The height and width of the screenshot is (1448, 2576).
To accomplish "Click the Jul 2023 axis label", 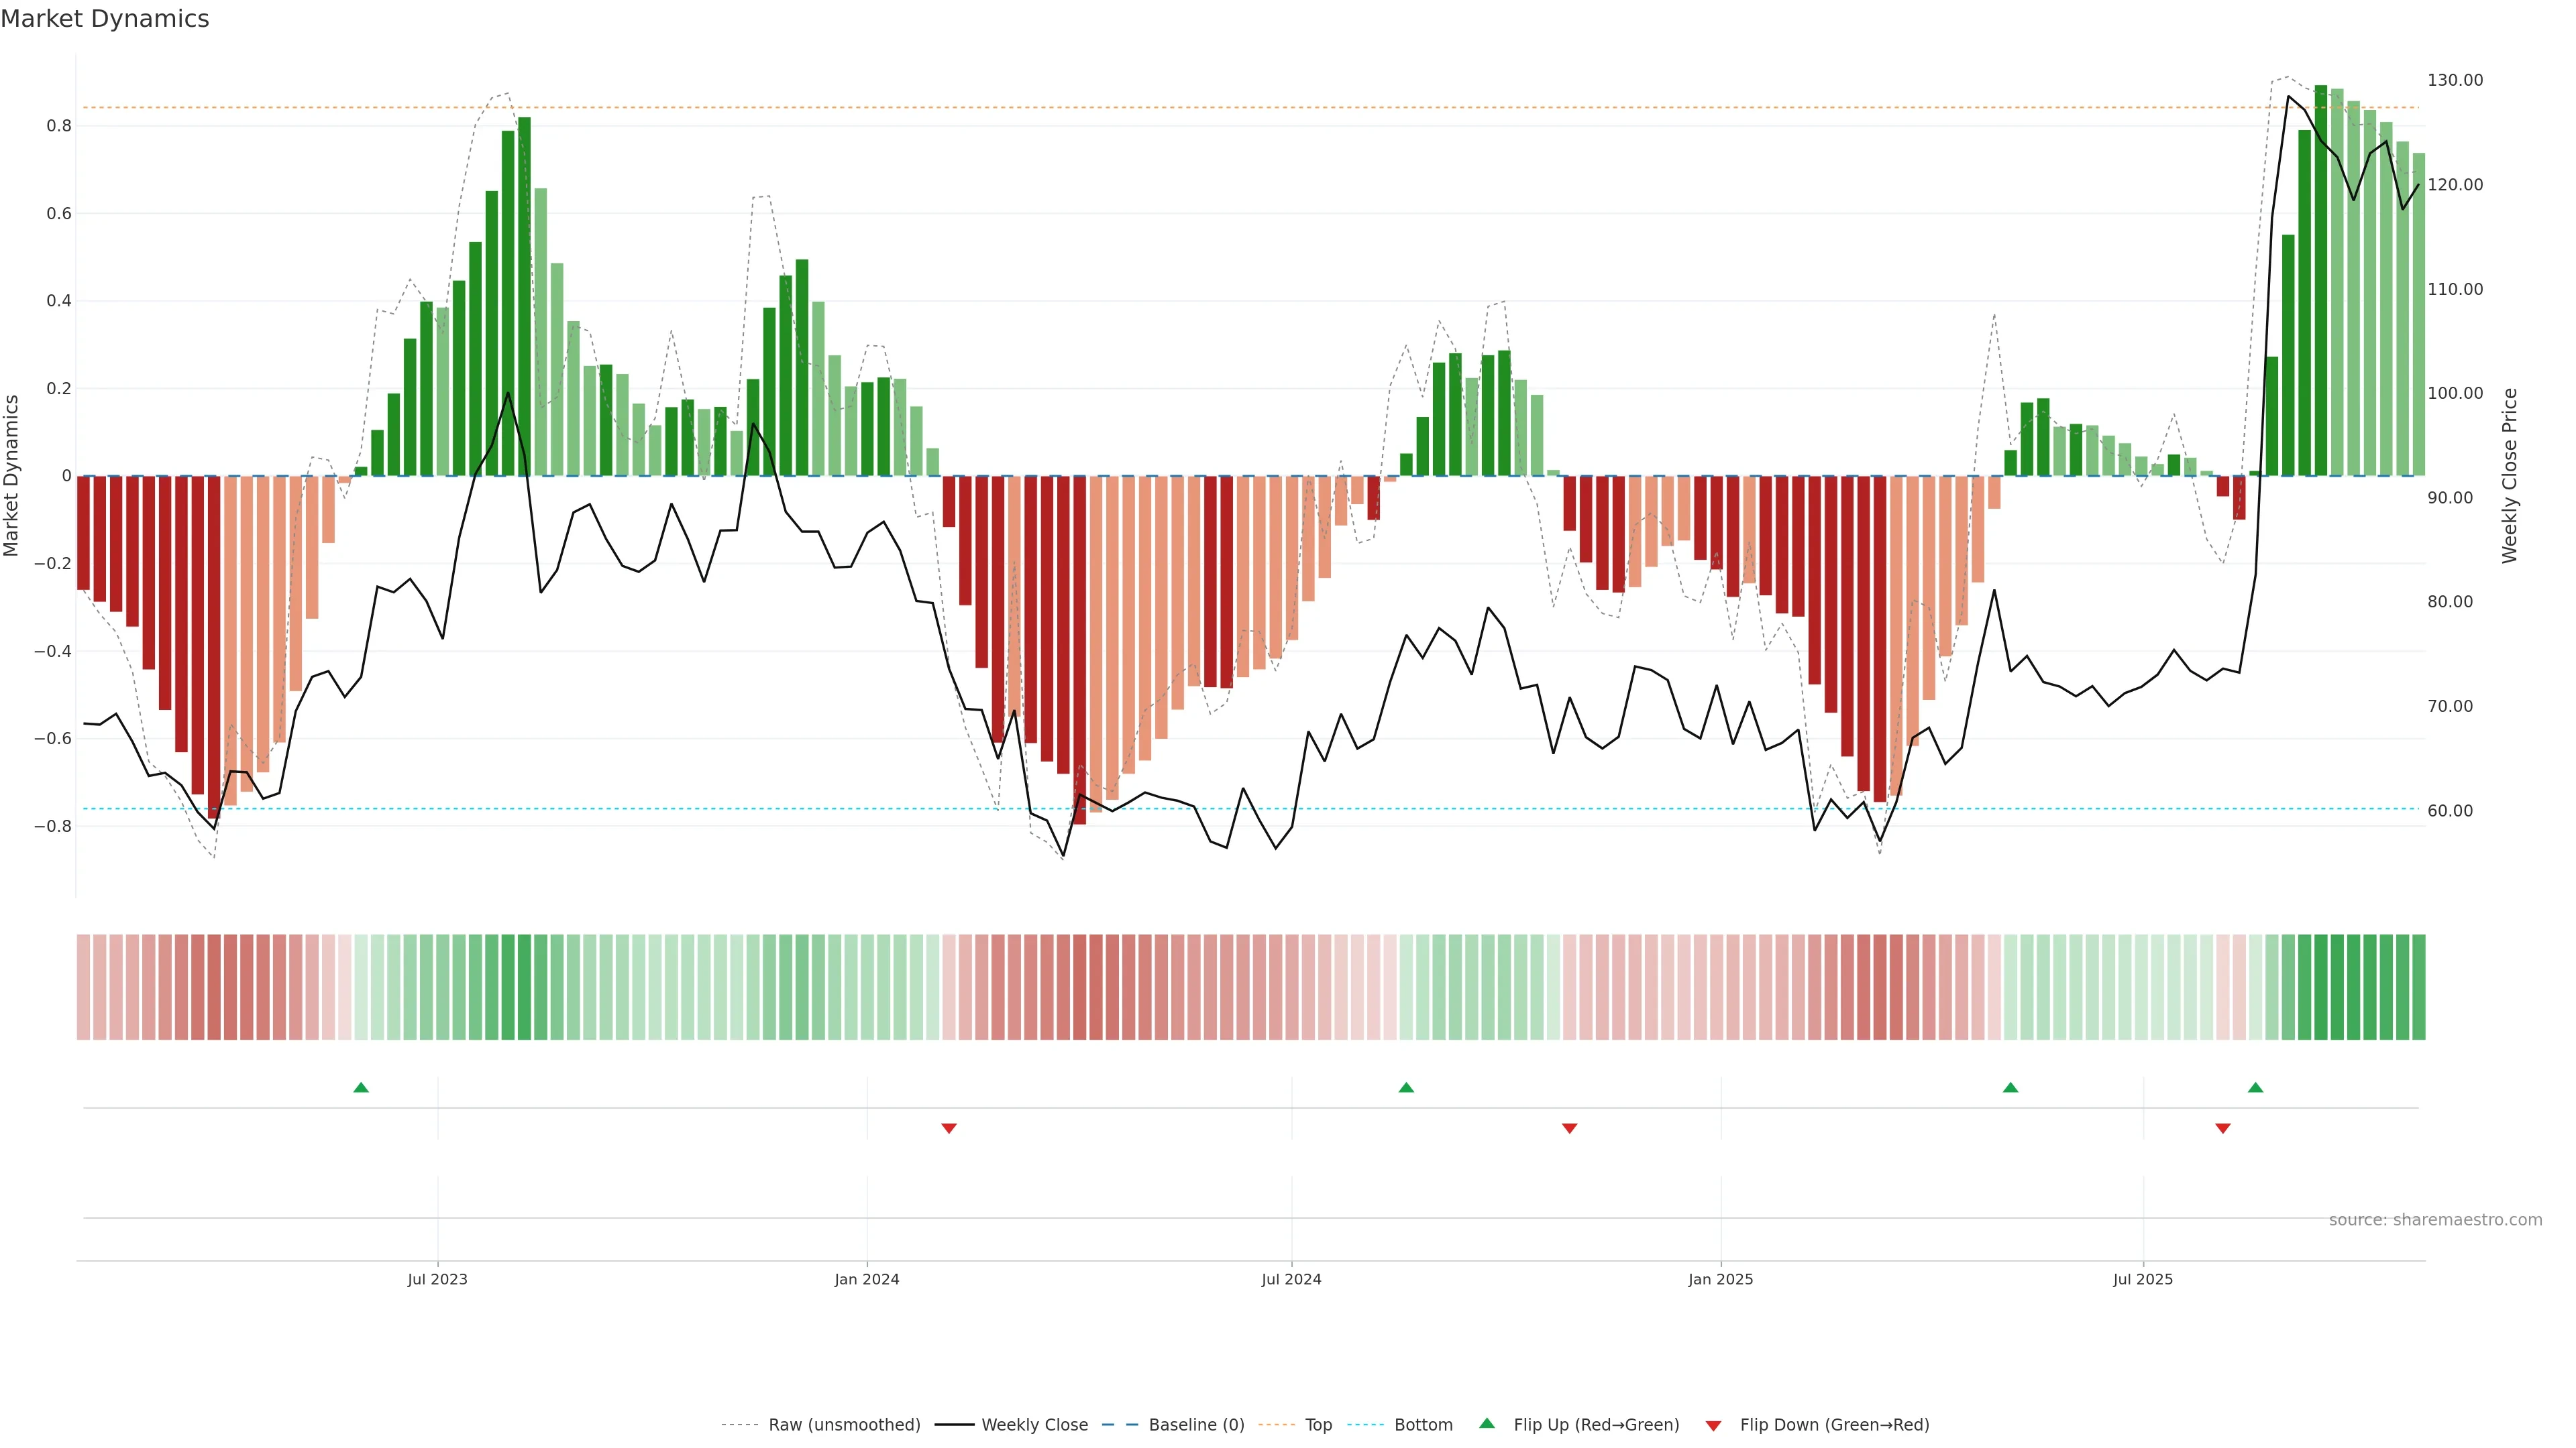I will coord(437,1279).
